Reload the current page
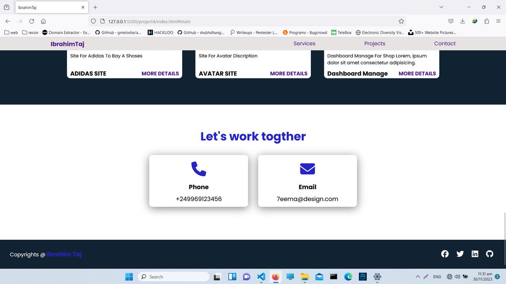Screen dimensions: 506x284 (32, 21)
